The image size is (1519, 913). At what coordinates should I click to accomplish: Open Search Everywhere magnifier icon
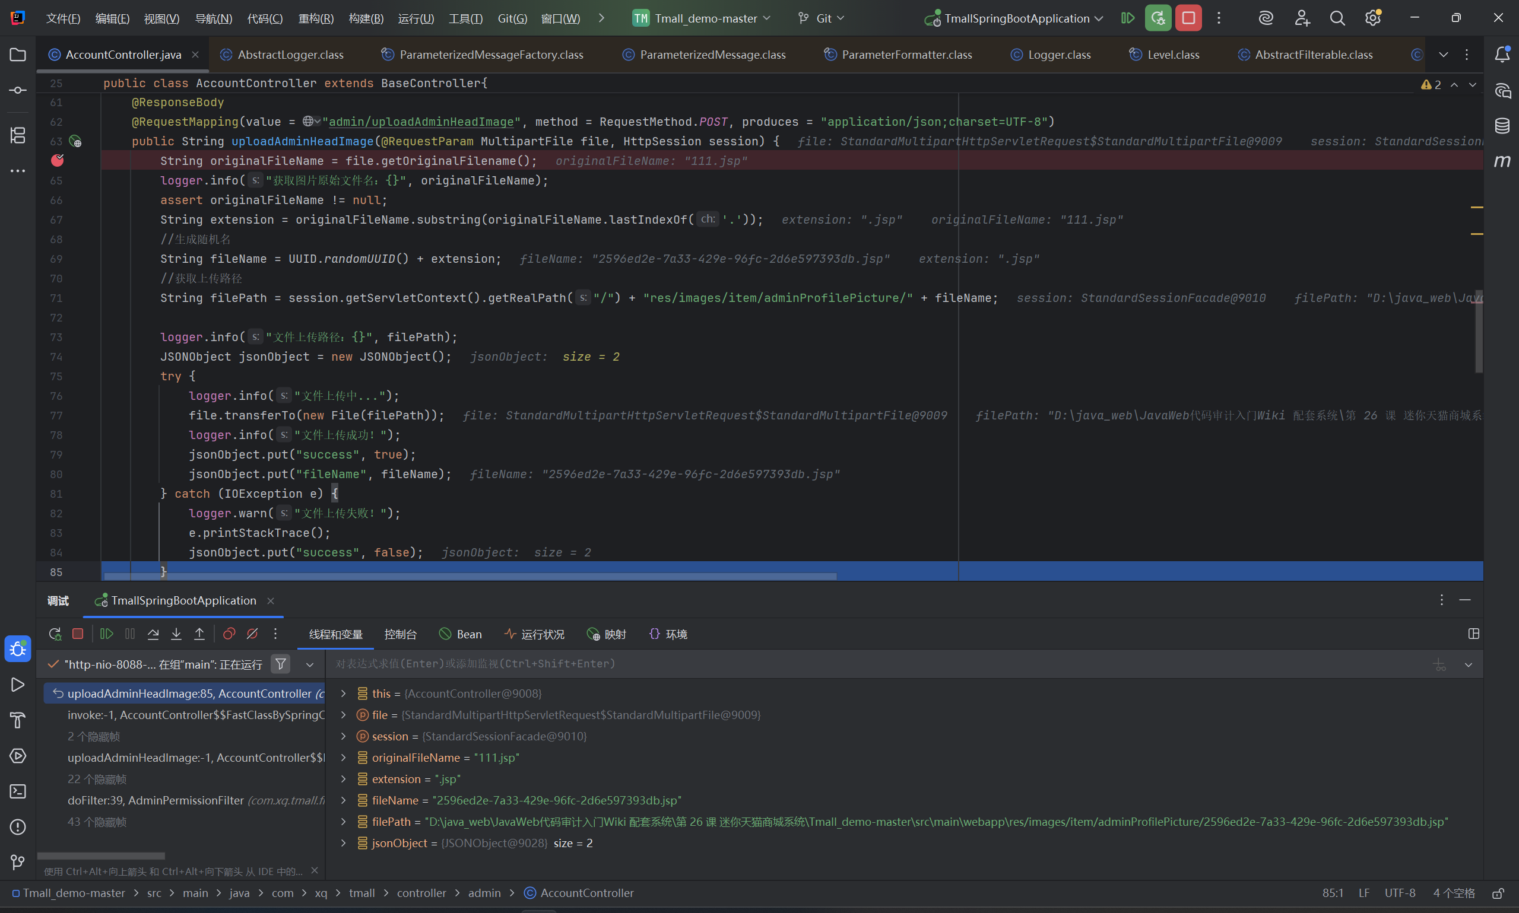pyautogui.click(x=1337, y=18)
